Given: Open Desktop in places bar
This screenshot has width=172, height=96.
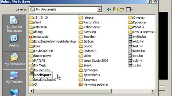Looking at the screenshot, I should pyautogui.click(x=14, y=41).
